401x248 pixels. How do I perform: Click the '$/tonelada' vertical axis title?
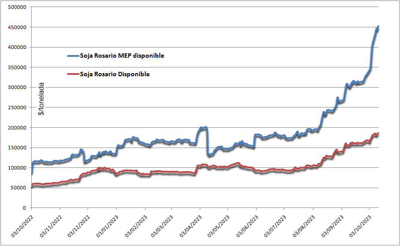point(41,100)
